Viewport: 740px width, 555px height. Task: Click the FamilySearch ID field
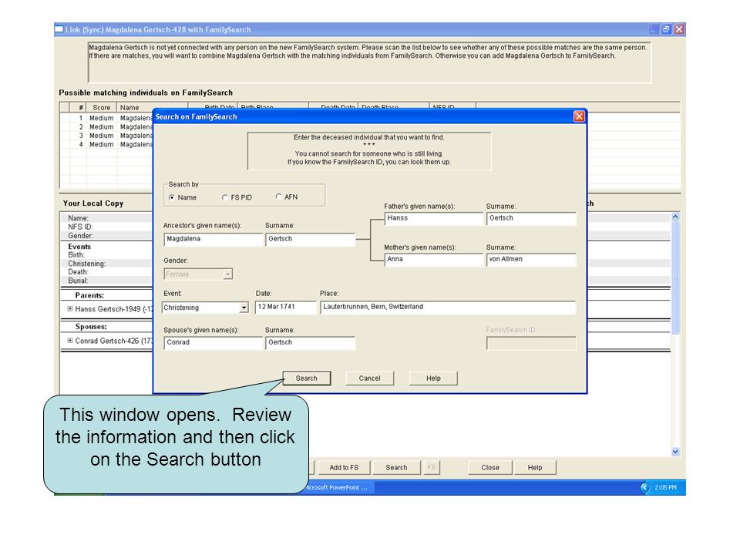531,343
